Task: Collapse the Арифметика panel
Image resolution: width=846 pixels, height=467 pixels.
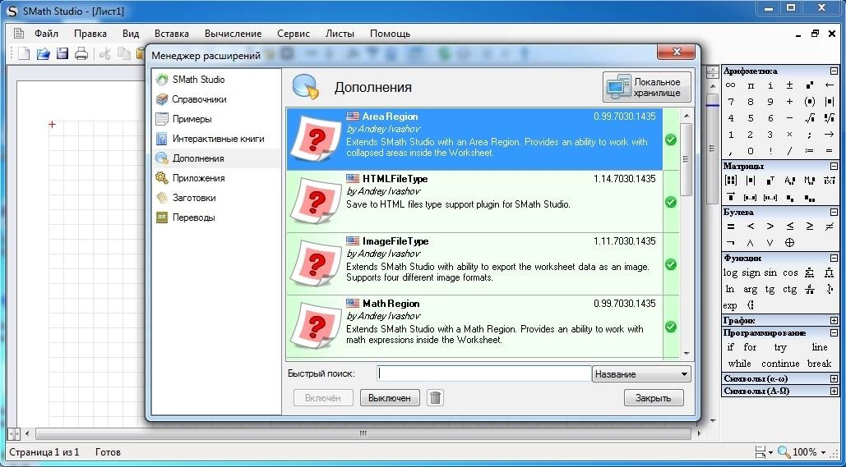Action: coord(834,71)
